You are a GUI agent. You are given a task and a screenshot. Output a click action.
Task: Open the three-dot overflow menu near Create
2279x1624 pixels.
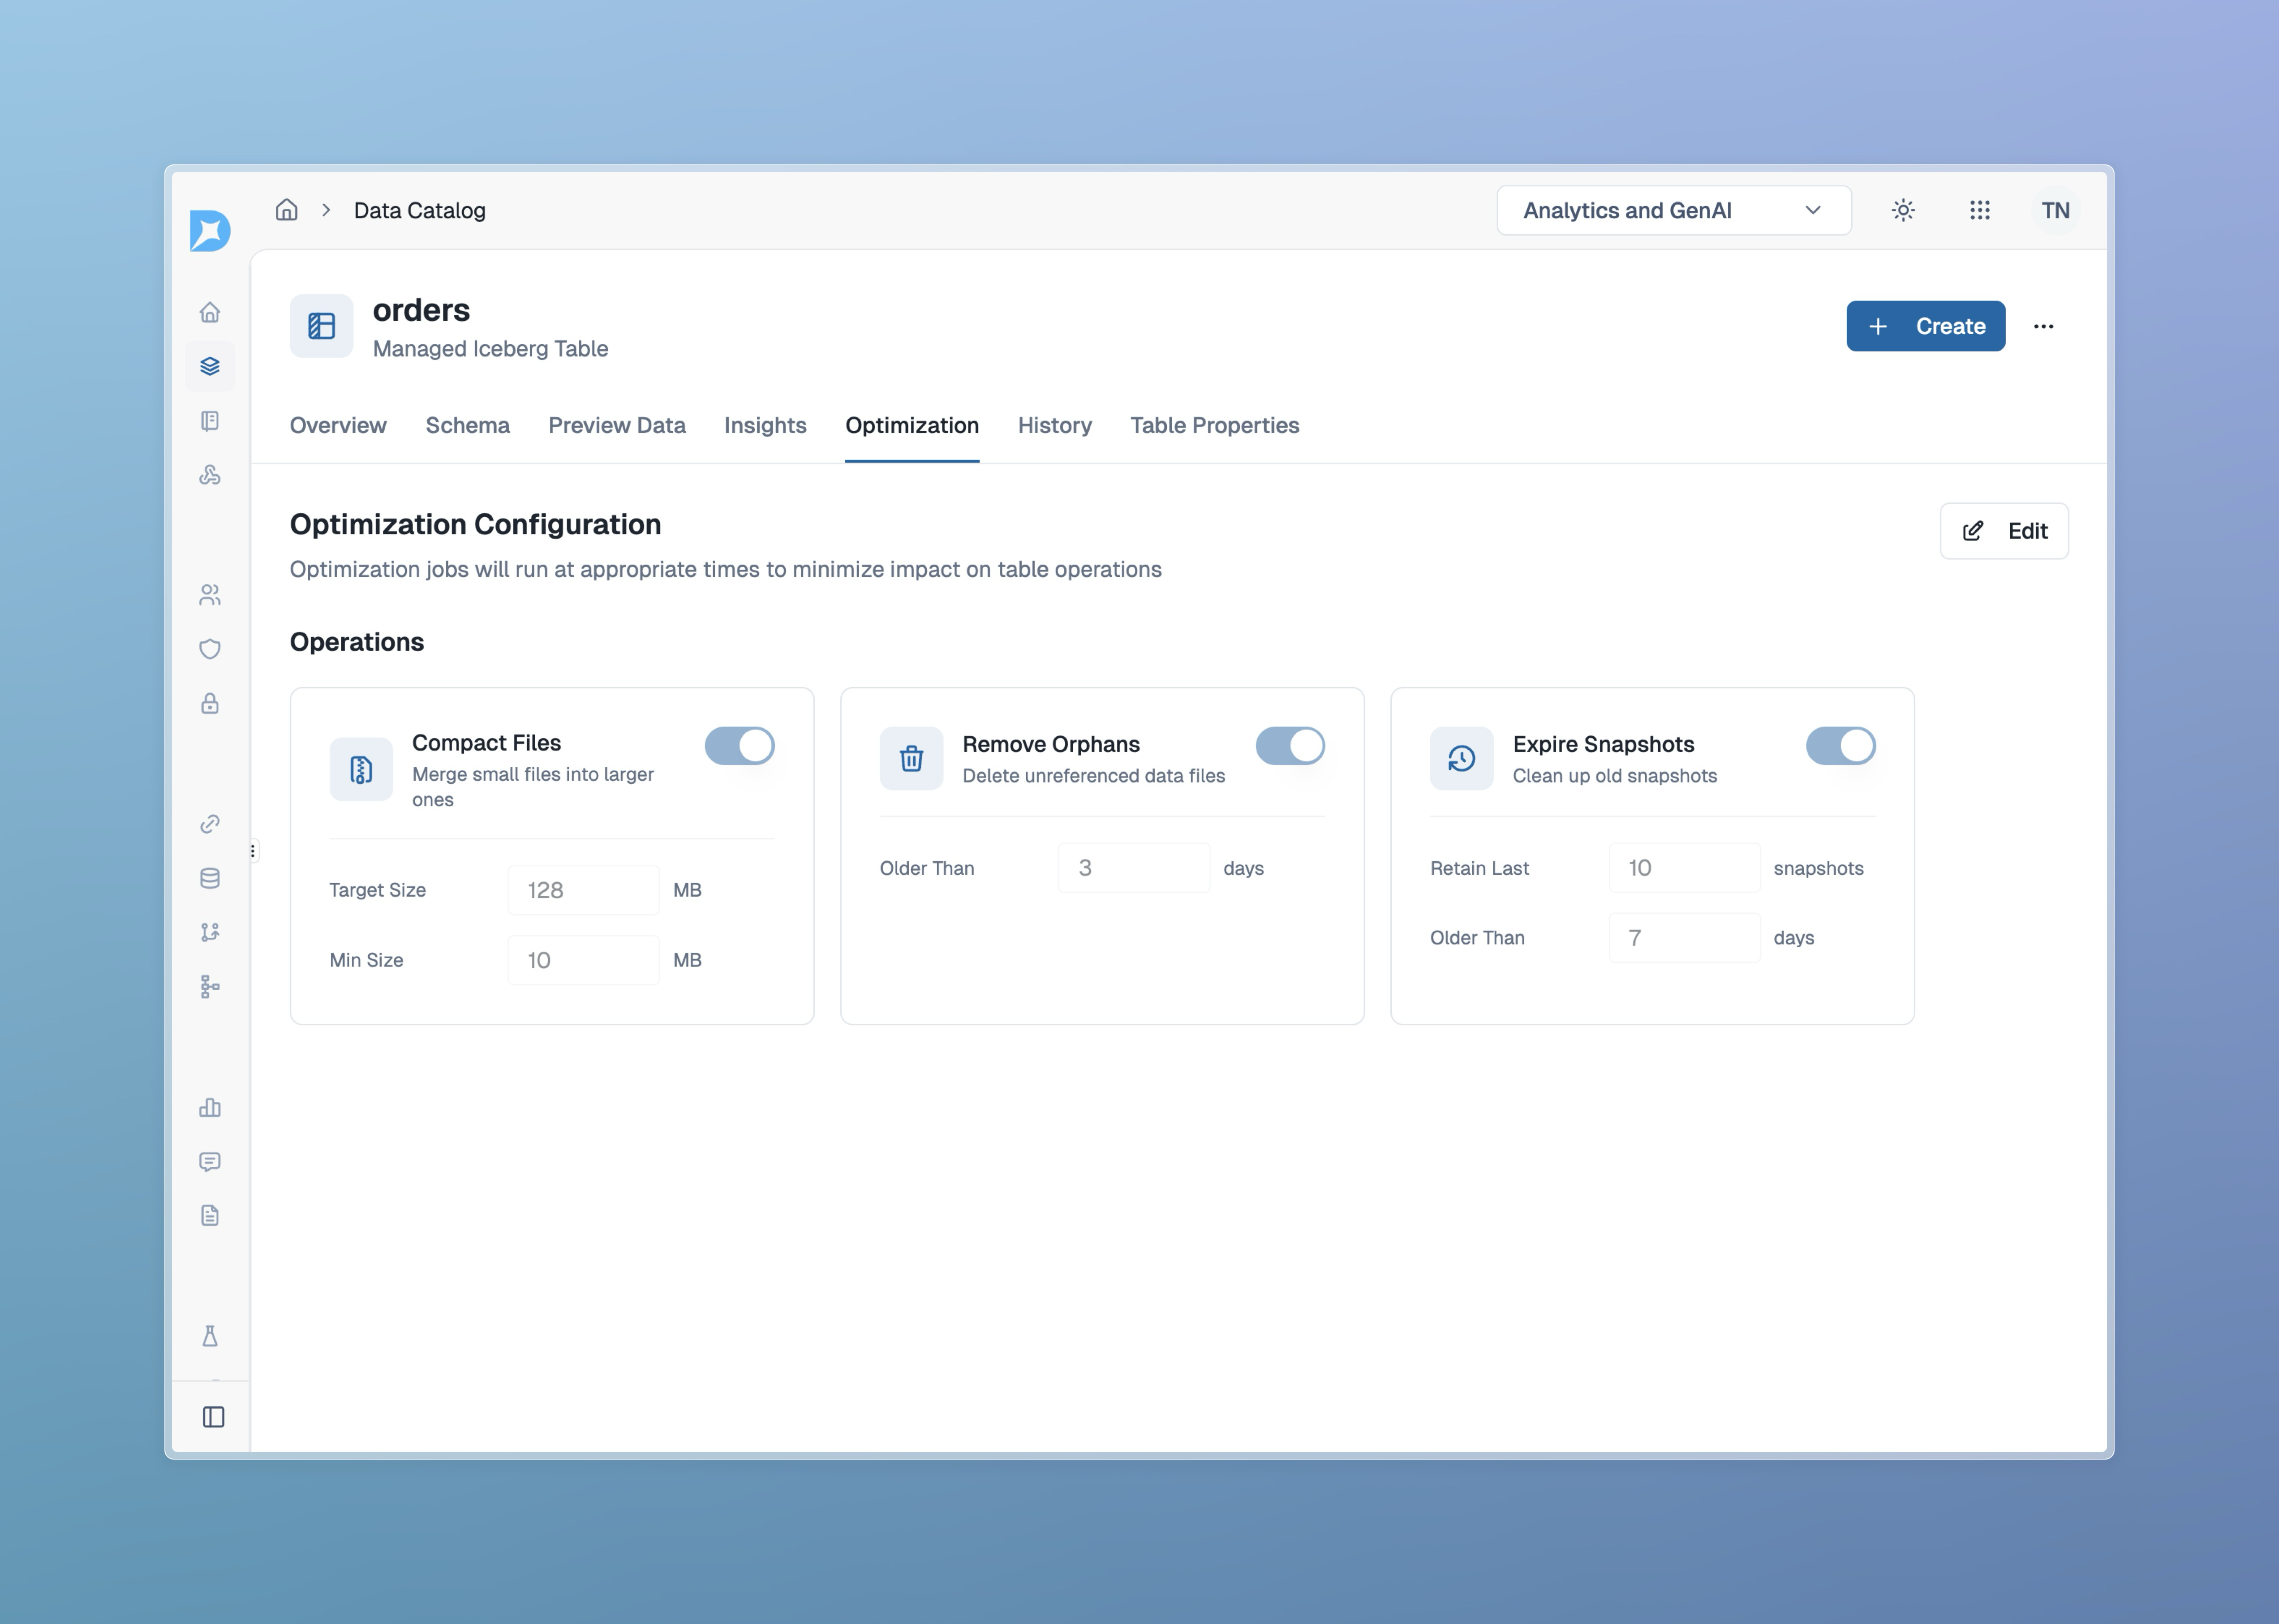(x=2043, y=326)
